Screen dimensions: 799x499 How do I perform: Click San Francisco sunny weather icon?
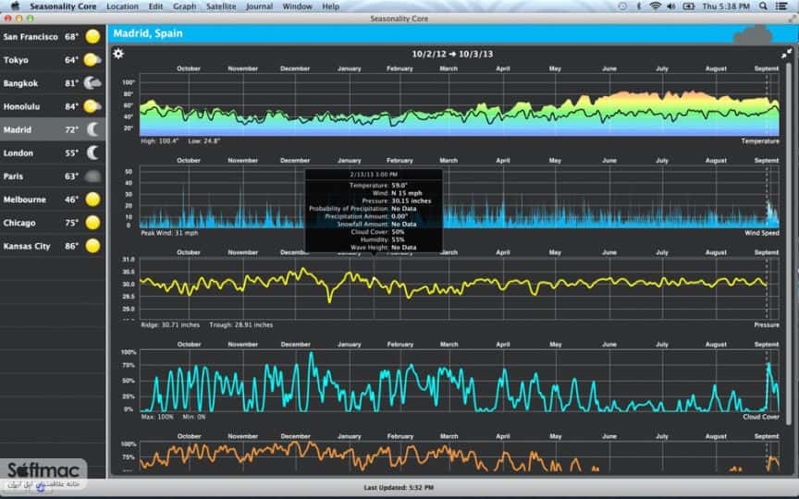coord(92,37)
